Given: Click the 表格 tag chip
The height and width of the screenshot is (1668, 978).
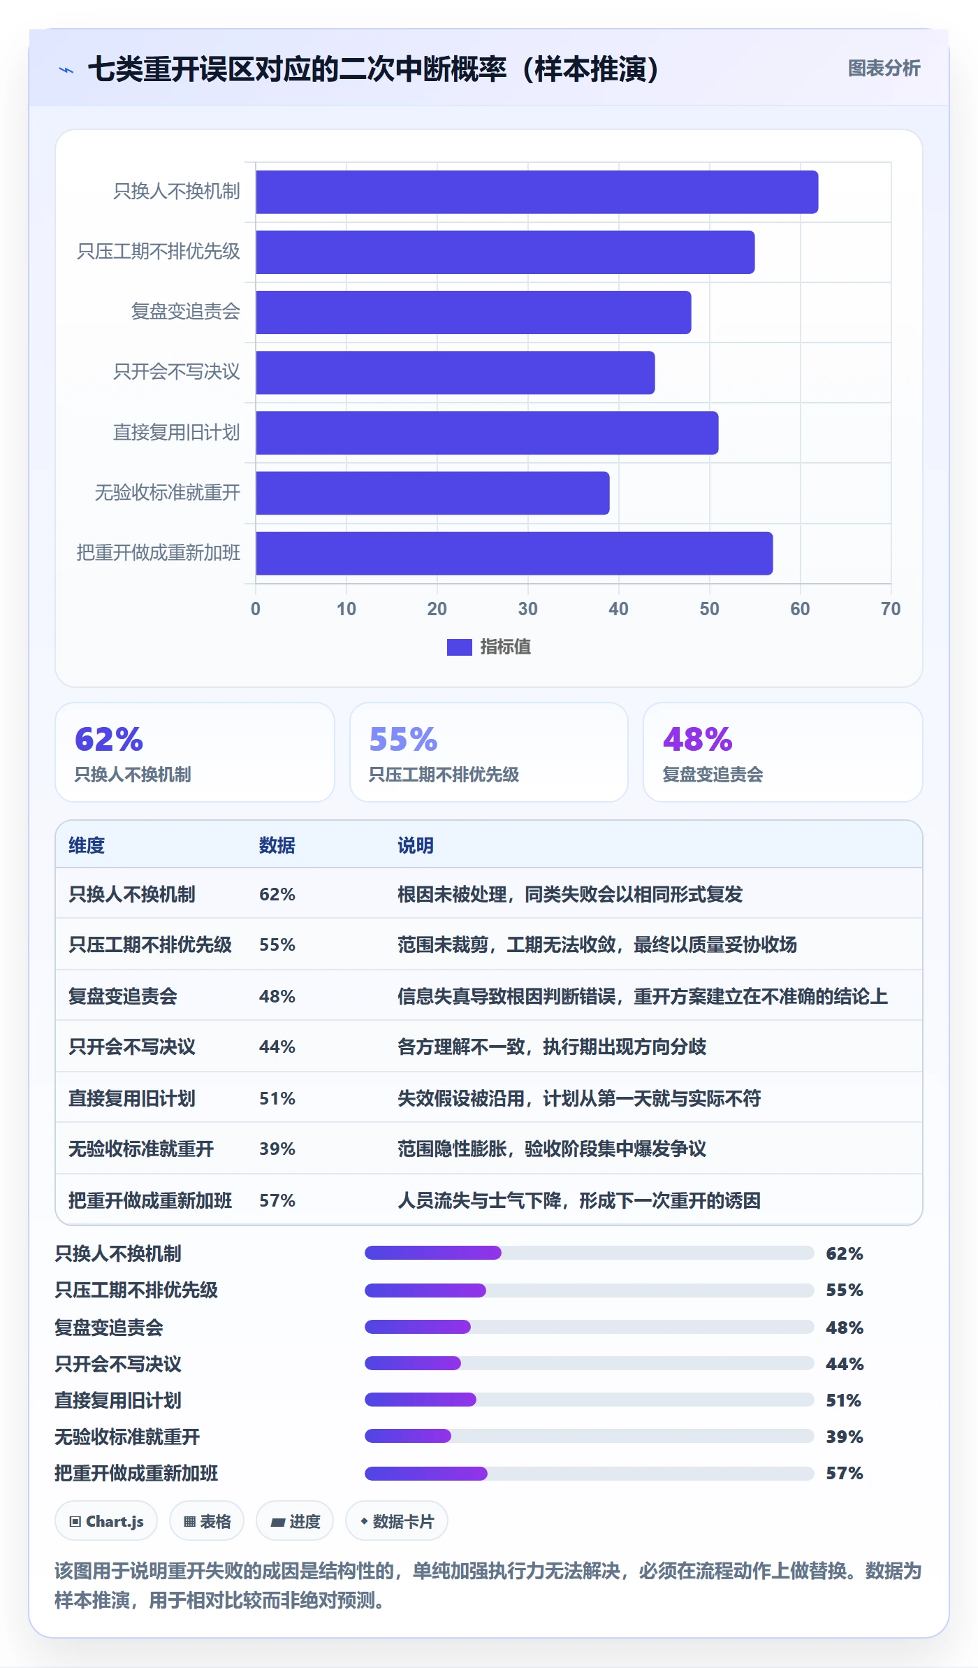Looking at the screenshot, I should 207,1521.
